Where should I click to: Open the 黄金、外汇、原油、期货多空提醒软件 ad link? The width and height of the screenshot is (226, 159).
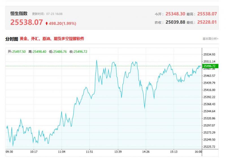pos(52,39)
